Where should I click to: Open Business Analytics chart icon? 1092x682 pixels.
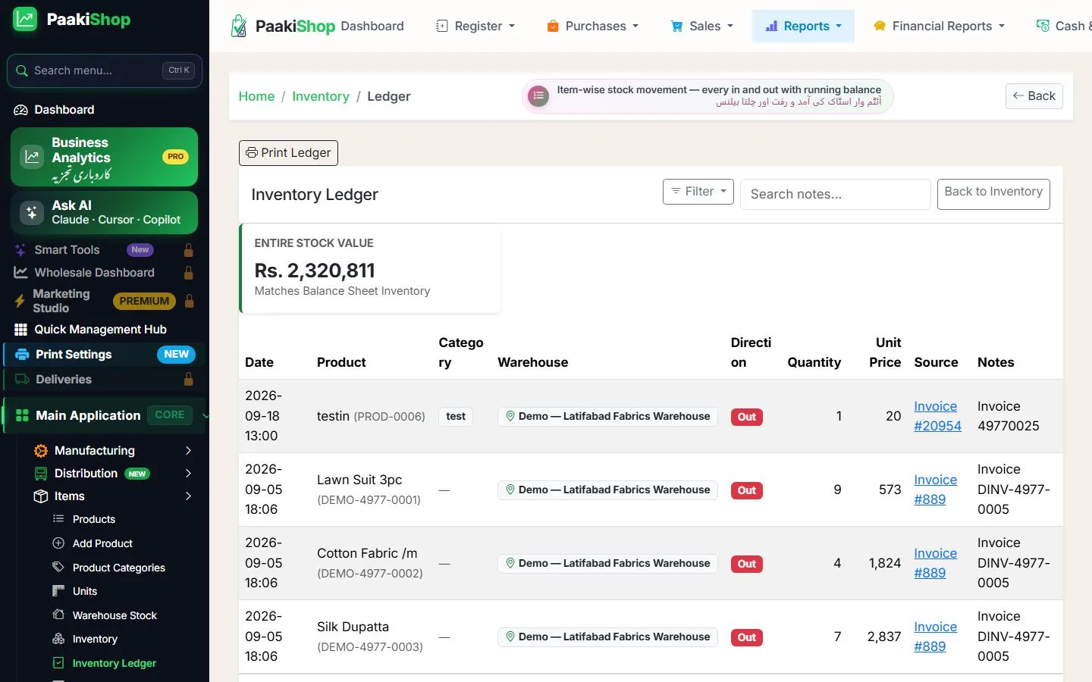32,157
